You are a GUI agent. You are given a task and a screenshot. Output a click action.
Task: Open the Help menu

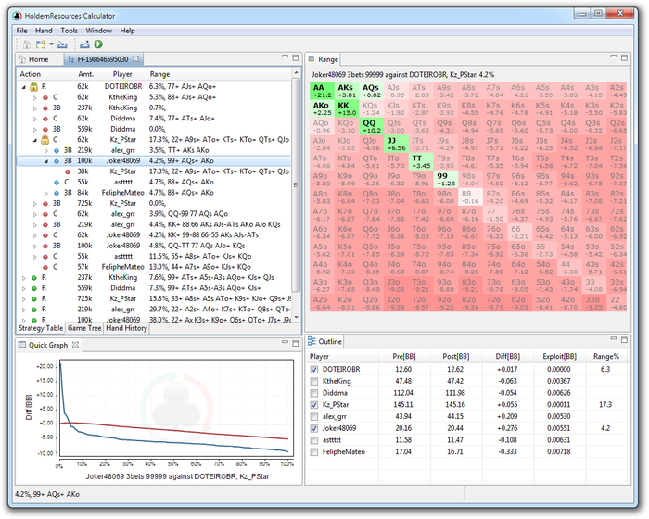tap(128, 31)
